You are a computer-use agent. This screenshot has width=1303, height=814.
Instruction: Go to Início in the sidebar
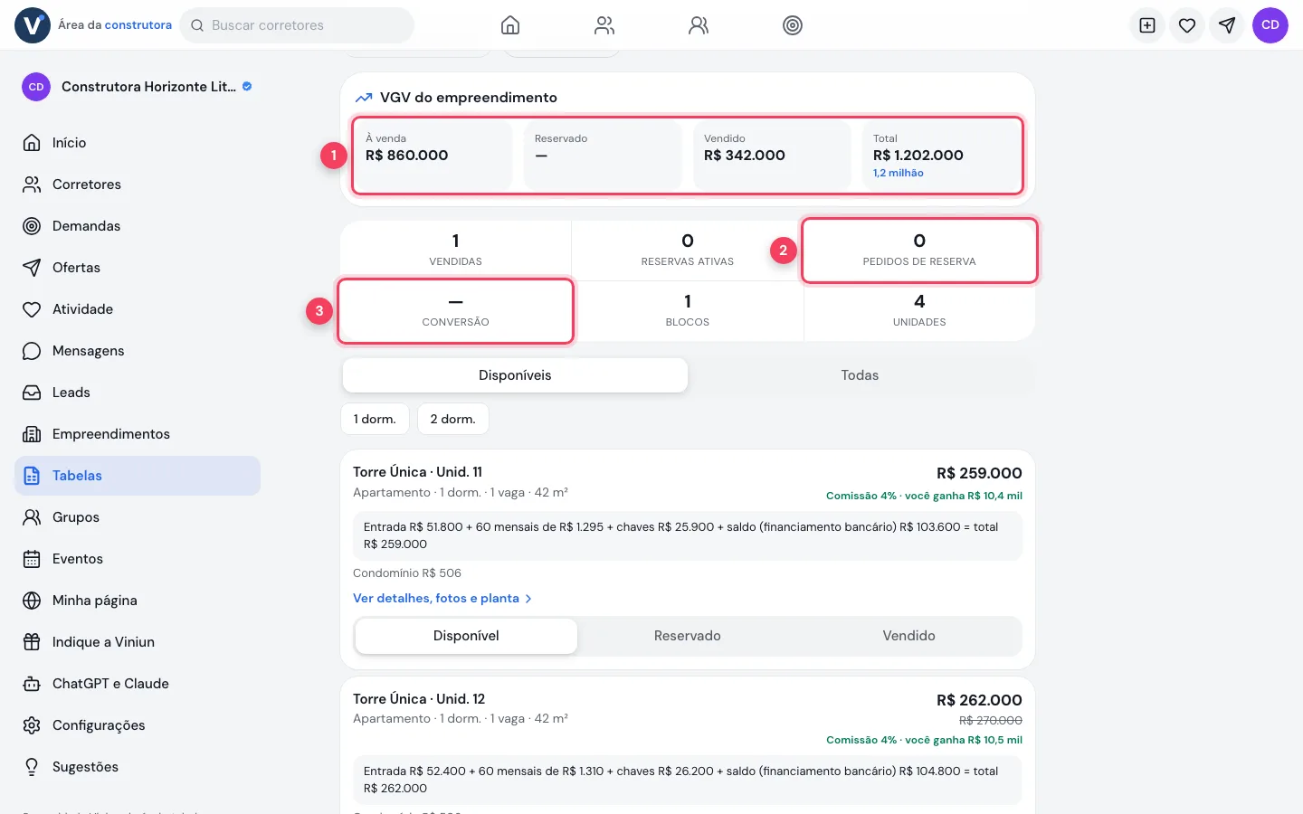(x=138, y=143)
